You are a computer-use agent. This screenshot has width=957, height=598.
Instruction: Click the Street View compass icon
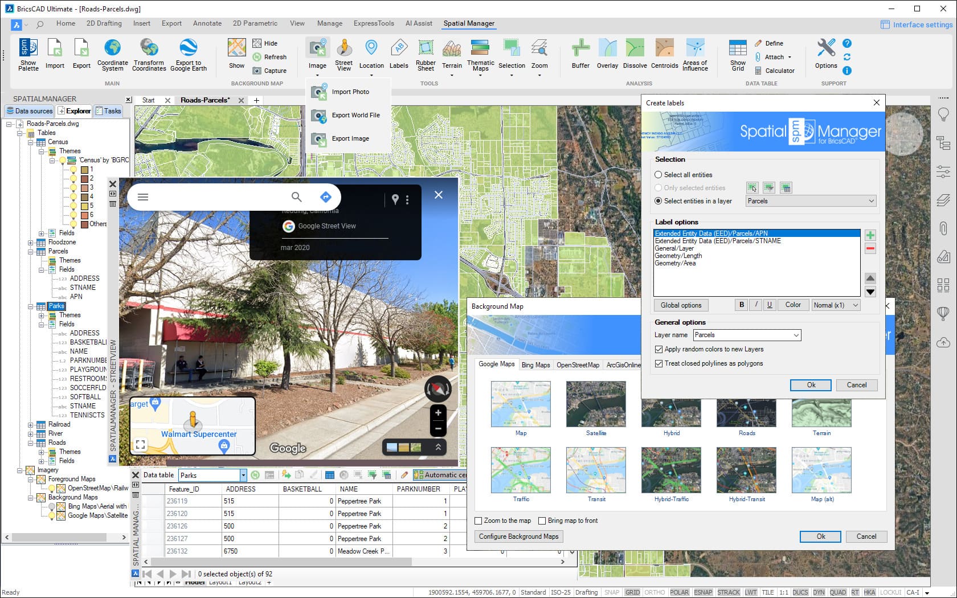click(438, 389)
